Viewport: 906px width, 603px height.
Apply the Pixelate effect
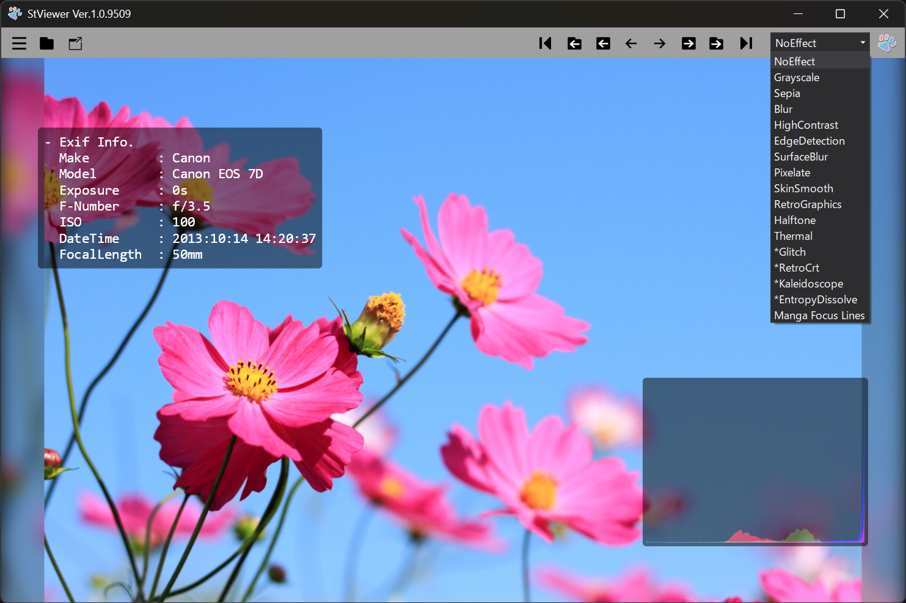coord(792,172)
